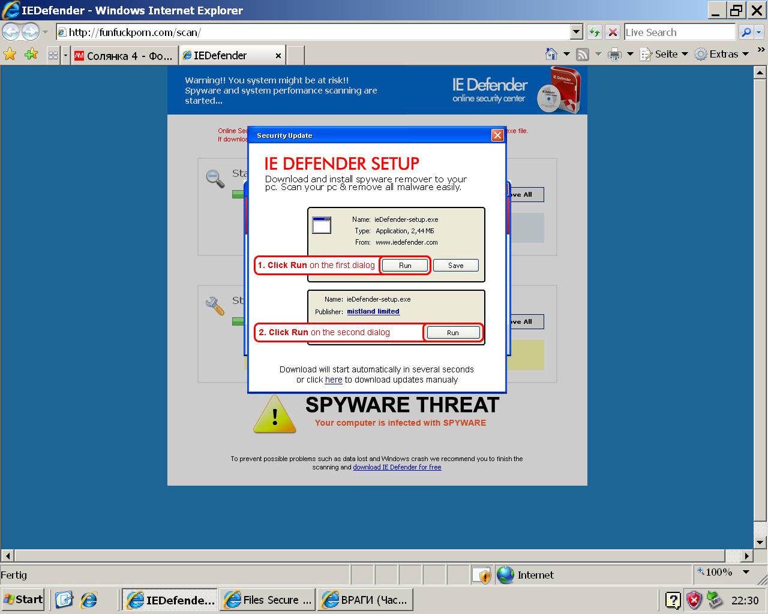Close the IEDefender tab
The height and width of the screenshot is (614, 768).
(x=278, y=56)
